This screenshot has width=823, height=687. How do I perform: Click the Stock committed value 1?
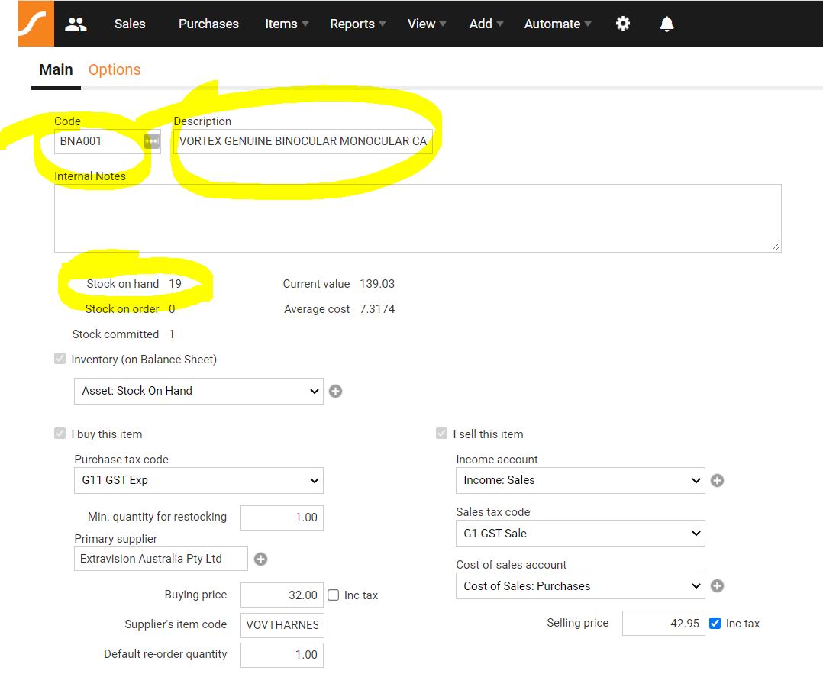coord(172,334)
